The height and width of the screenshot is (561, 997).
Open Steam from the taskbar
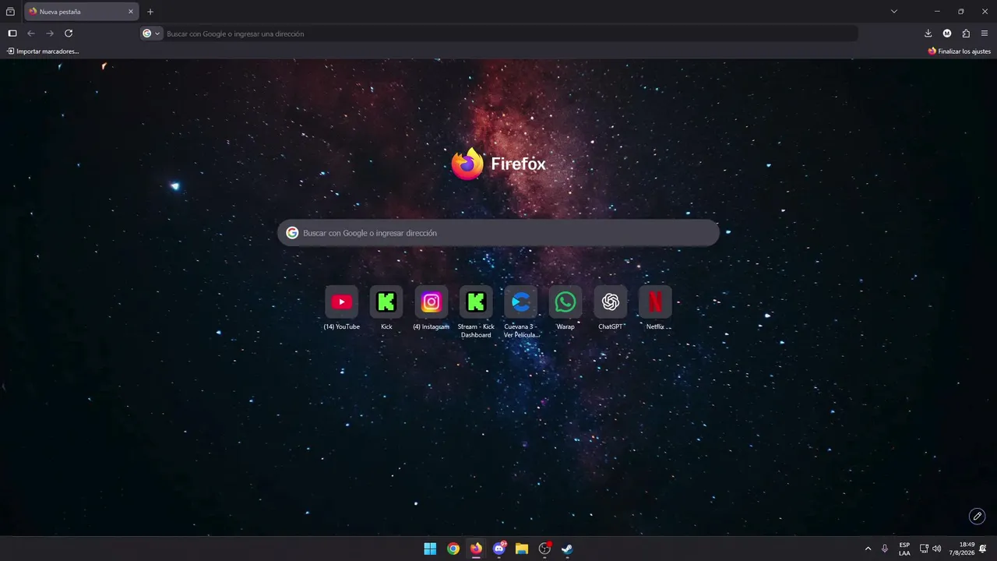click(x=568, y=549)
